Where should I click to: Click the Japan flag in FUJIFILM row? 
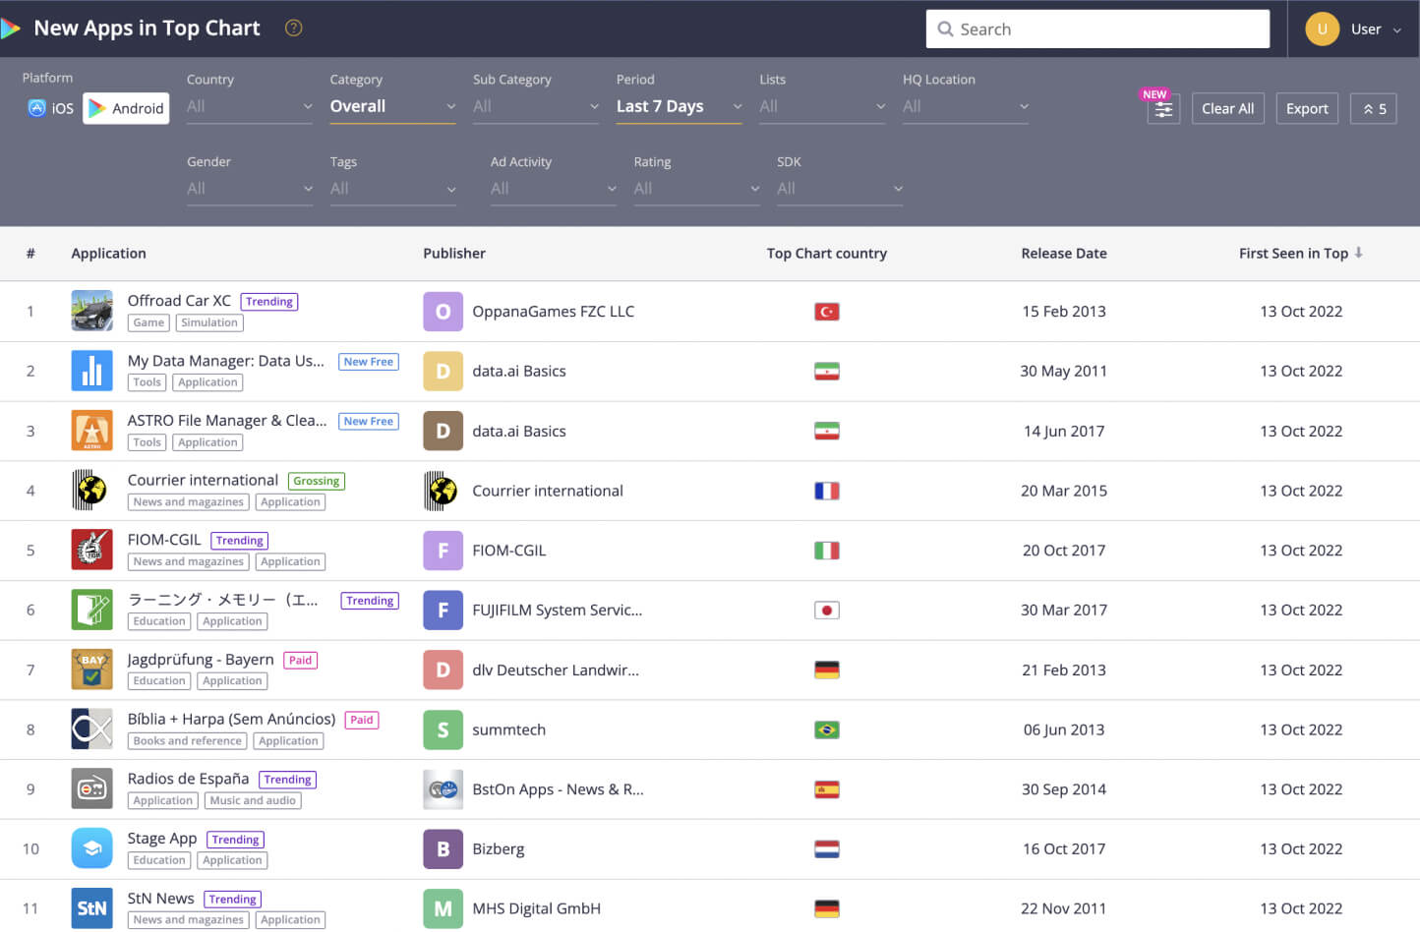pos(827,611)
